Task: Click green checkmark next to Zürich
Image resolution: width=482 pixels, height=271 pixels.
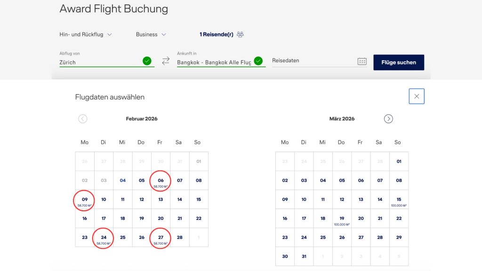Action: [x=147, y=61]
